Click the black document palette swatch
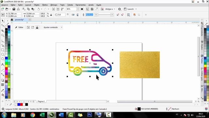 pyautogui.click(x=27, y=105)
